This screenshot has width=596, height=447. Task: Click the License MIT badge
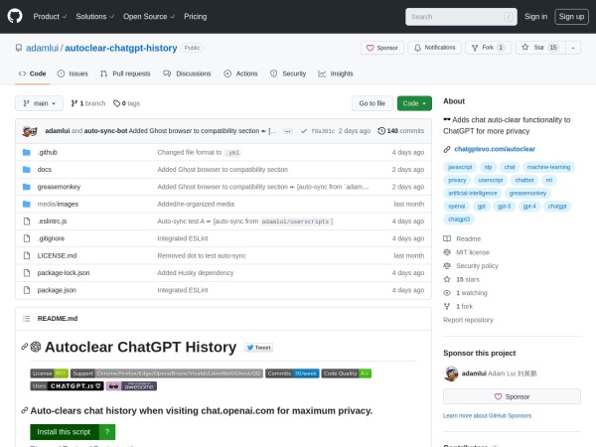(50, 373)
